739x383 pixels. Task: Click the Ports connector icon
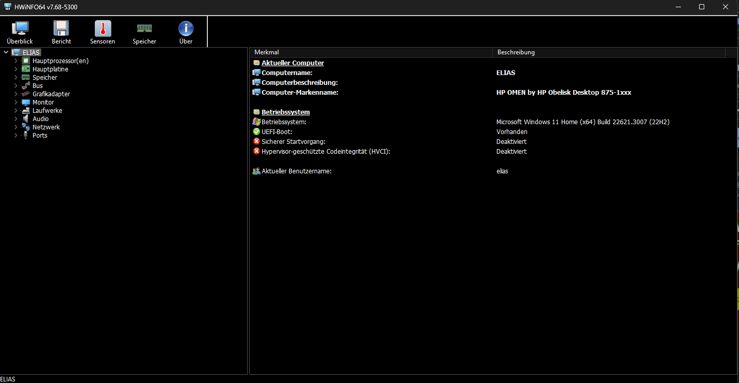tap(25, 135)
